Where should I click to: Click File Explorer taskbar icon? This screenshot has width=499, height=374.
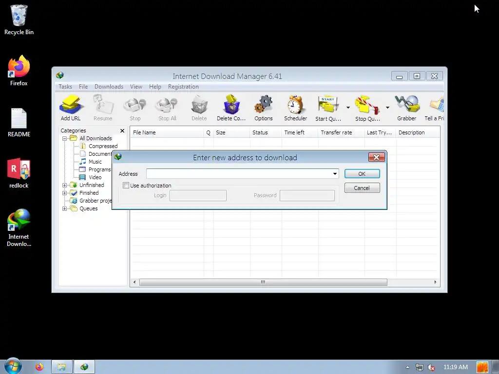pos(62,367)
